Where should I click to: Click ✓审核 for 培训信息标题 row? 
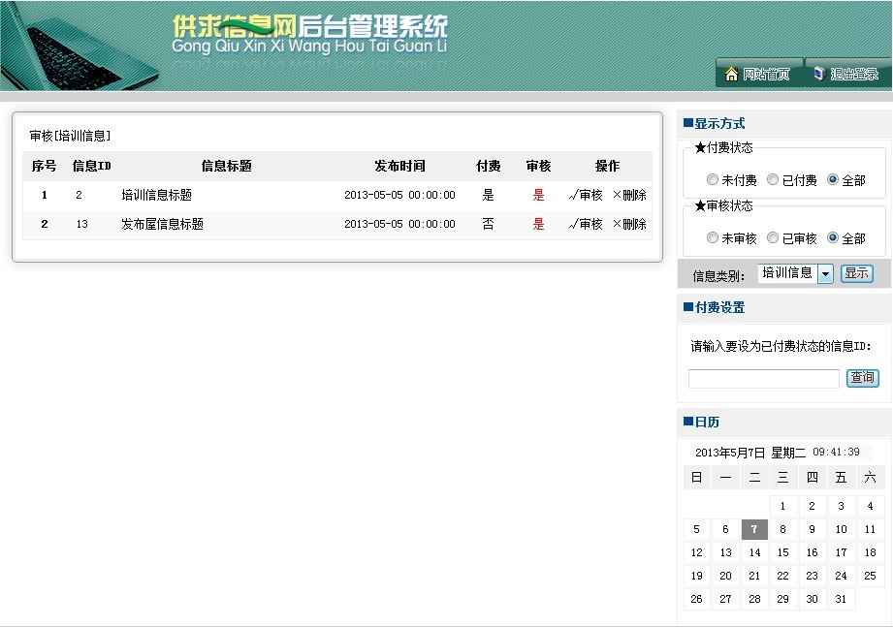586,195
